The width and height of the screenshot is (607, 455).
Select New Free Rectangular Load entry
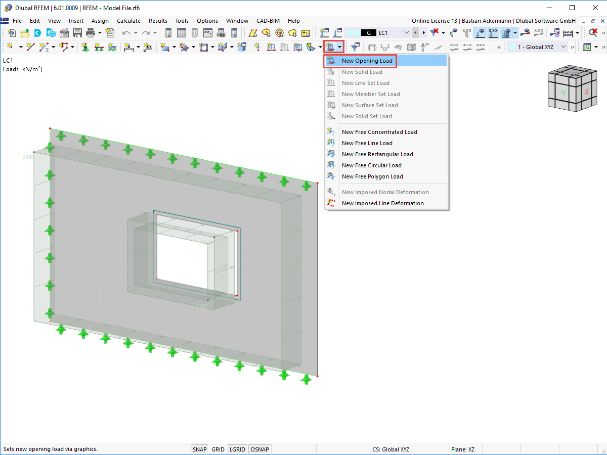coord(385,154)
